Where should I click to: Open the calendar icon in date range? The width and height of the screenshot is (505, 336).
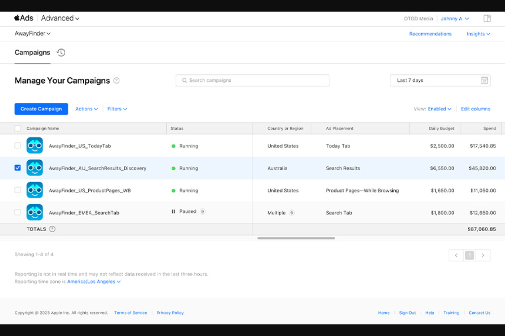pyautogui.click(x=484, y=80)
